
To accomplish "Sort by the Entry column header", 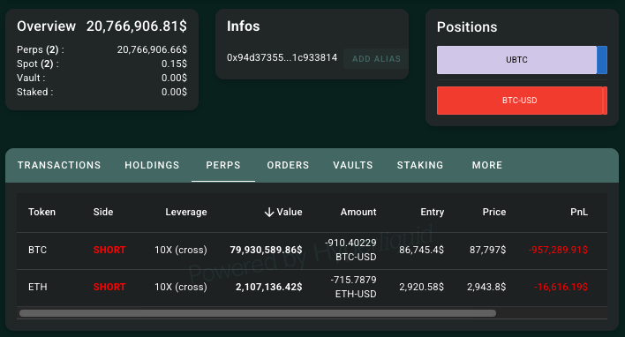I will click(x=432, y=212).
